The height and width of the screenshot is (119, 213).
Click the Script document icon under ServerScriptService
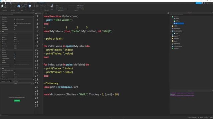pyautogui.click(x=174, y=33)
